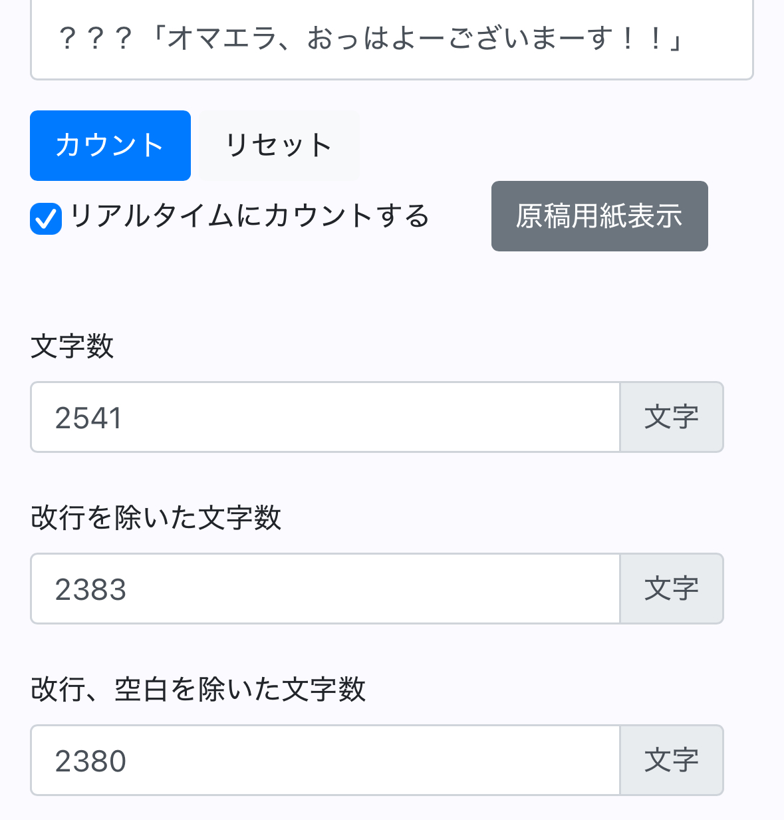Place cursor after the closing 」 bracket
The height and width of the screenshot is (820, 784).
click(684, 39)
